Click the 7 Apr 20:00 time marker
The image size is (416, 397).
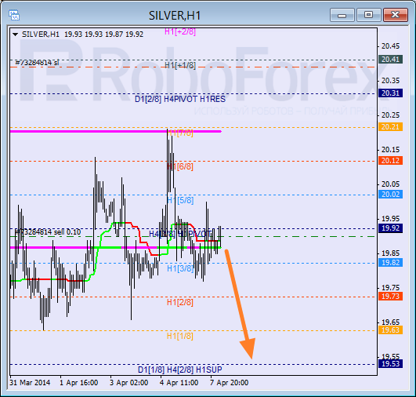pos(230,383)
